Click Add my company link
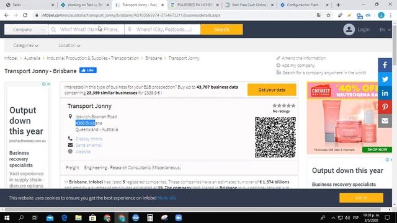The width and height of the screenshot is (397, 223). pos(298,66)
